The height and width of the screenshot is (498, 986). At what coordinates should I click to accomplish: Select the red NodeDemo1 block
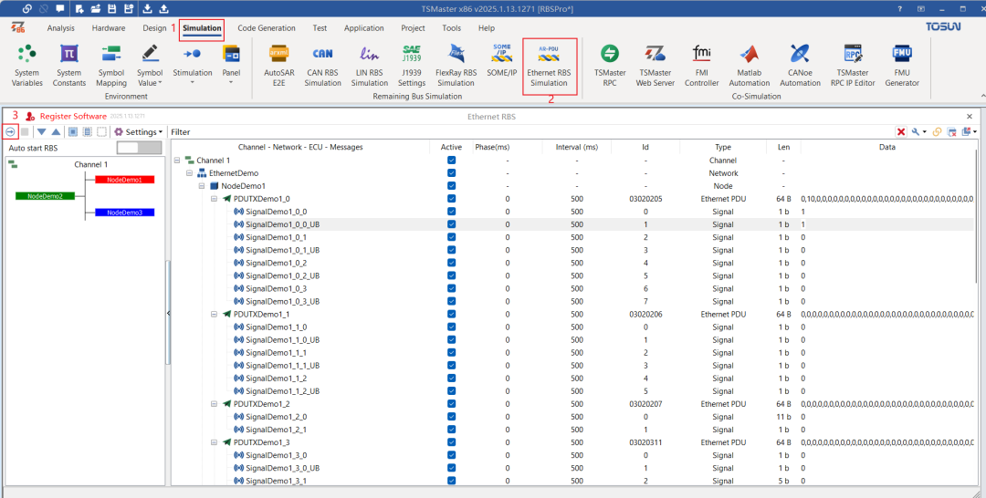click(124, 180)
